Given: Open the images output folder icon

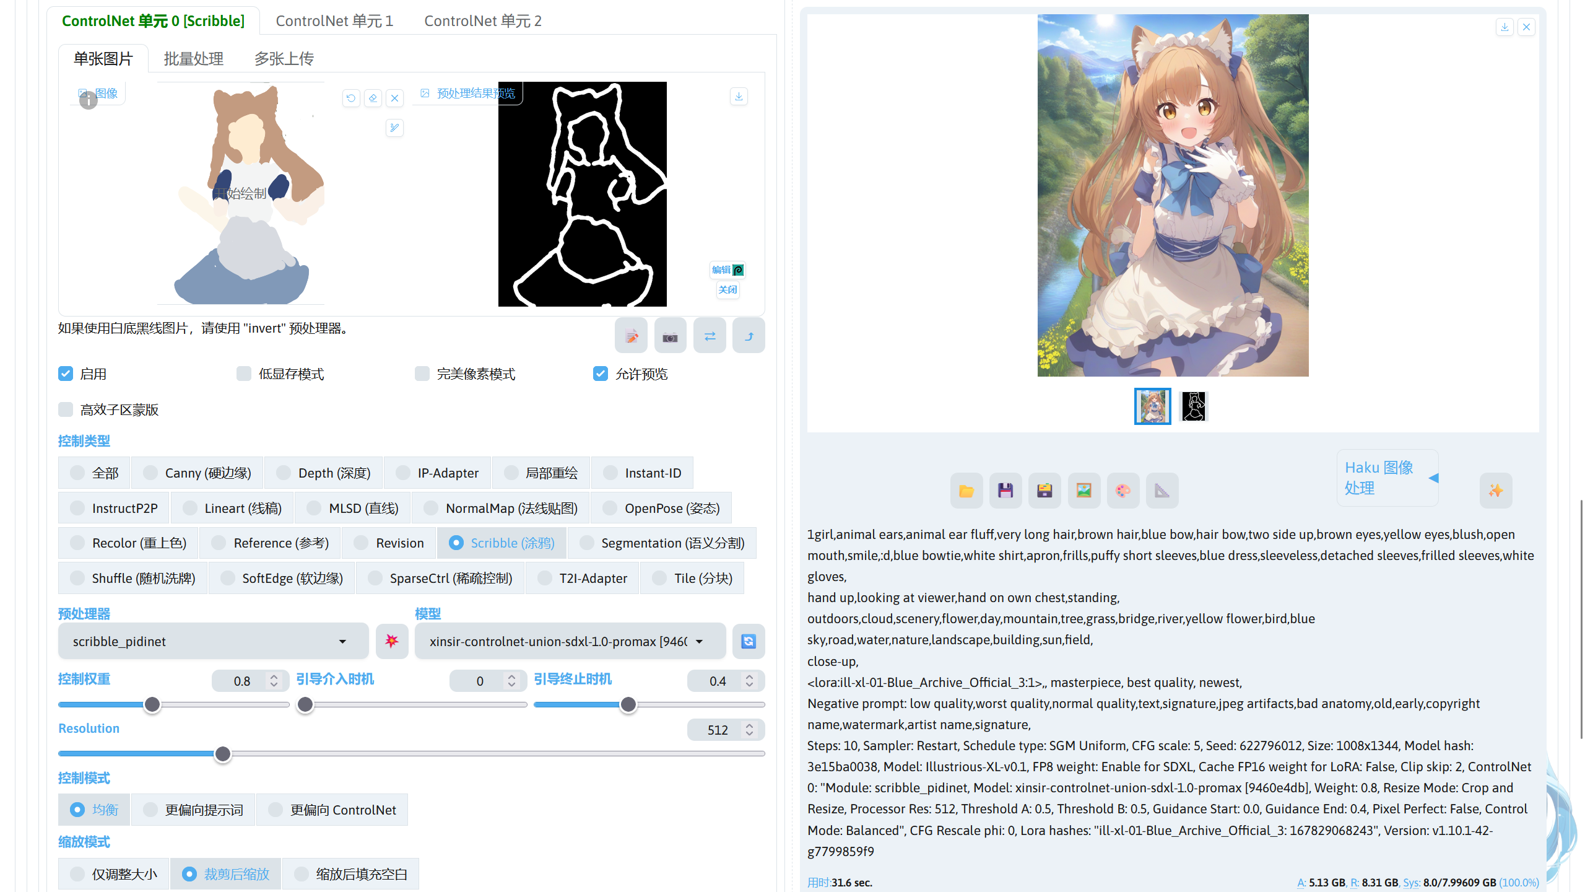Looking at the screenshot, I should pyautogui.click(x=966, y=490).
